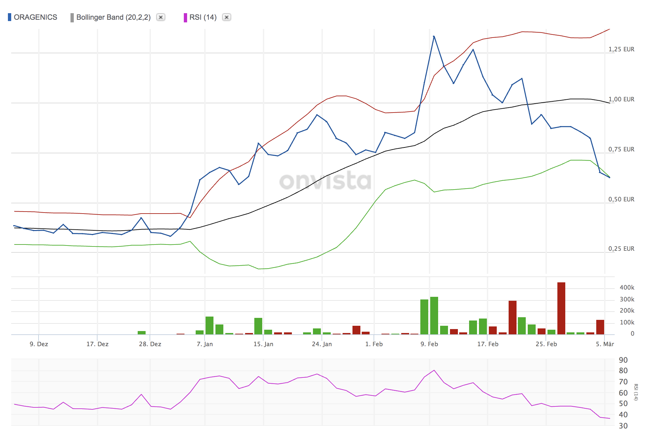Click the blue ORAGENICS color swatch
The width and height of the screenshot is (645, 437).
pos(10,17)
